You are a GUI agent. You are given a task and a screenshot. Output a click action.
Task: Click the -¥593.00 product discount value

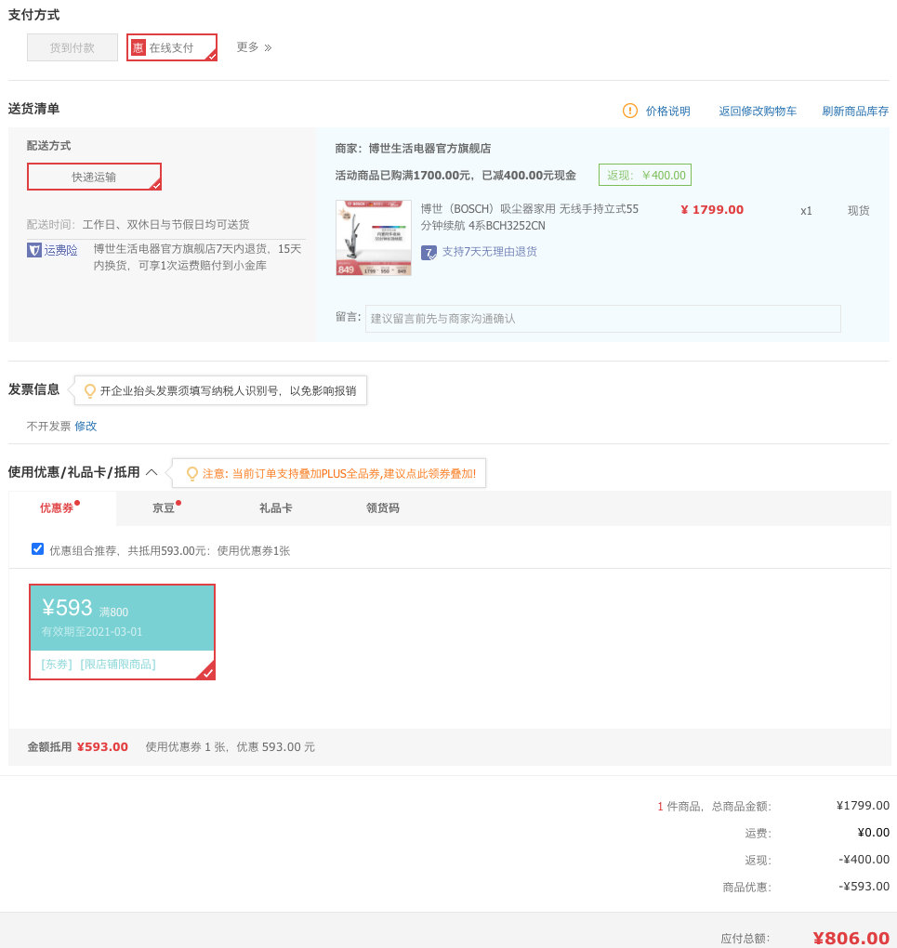[x=864, y=887]
